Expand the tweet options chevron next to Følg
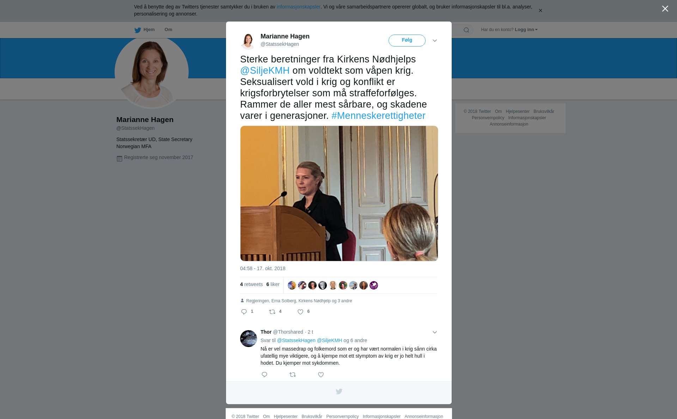 tap(435, 41)
